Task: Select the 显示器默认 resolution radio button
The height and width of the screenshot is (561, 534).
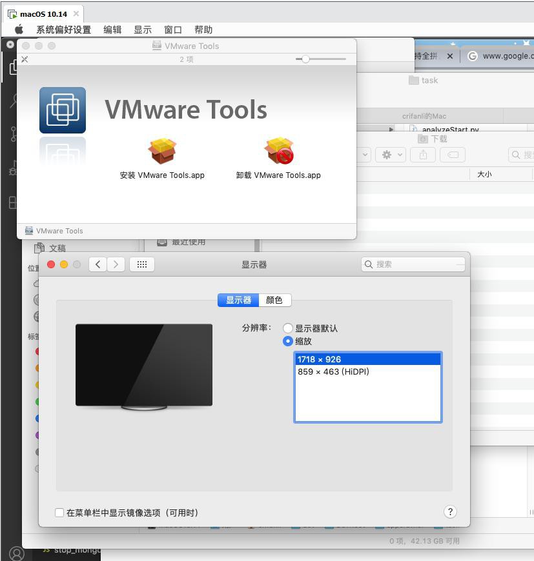Action: (287, 328)
